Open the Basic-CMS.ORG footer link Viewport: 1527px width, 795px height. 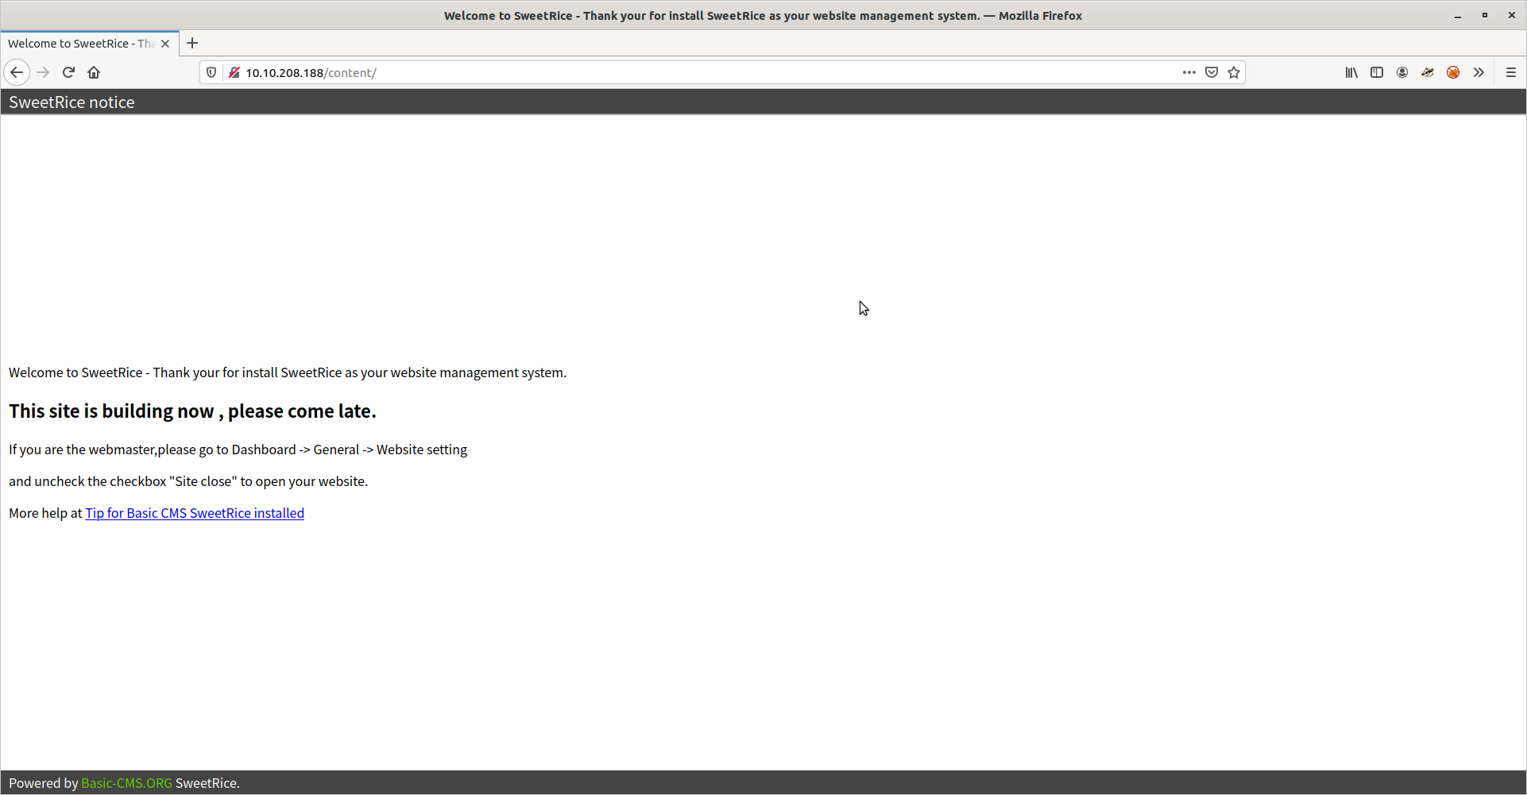(126, 783)
